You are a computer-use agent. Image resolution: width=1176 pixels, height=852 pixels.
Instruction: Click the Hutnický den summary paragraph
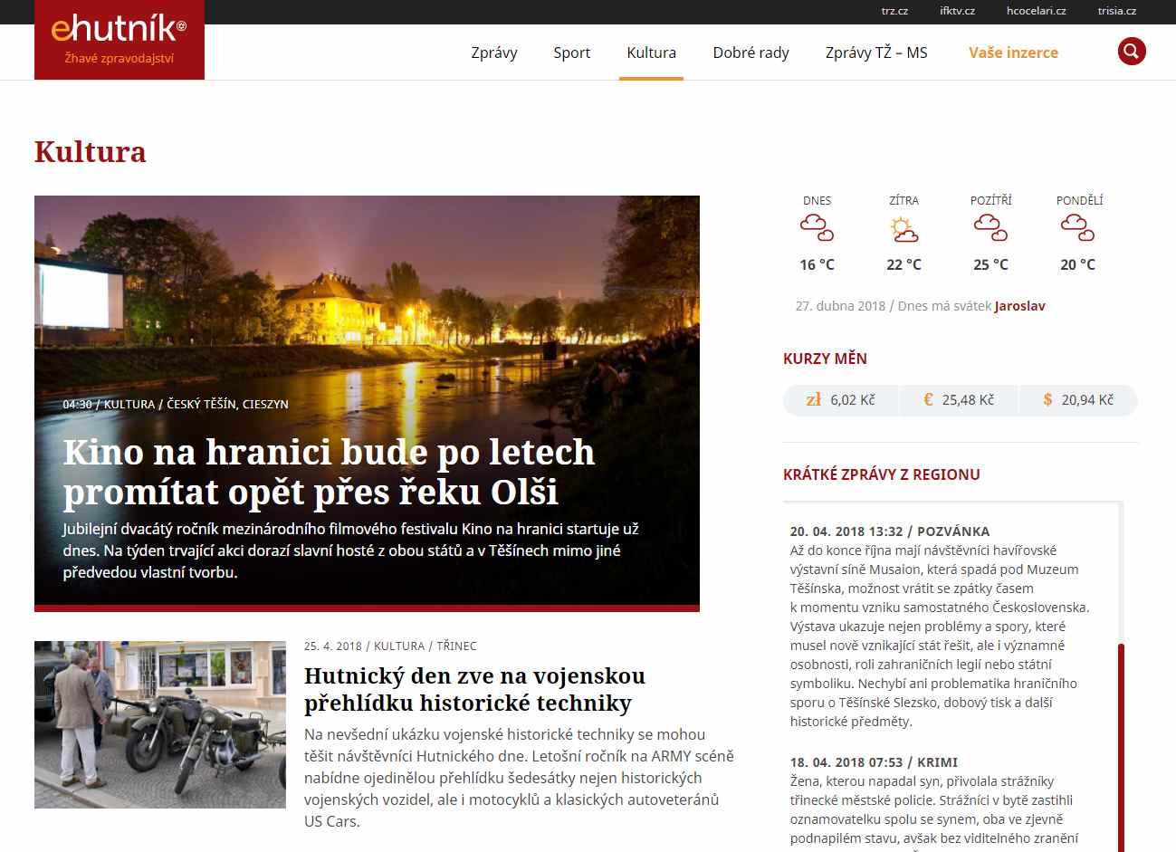(x=519, y=778)
